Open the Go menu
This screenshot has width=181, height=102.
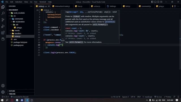pos(31,2)
